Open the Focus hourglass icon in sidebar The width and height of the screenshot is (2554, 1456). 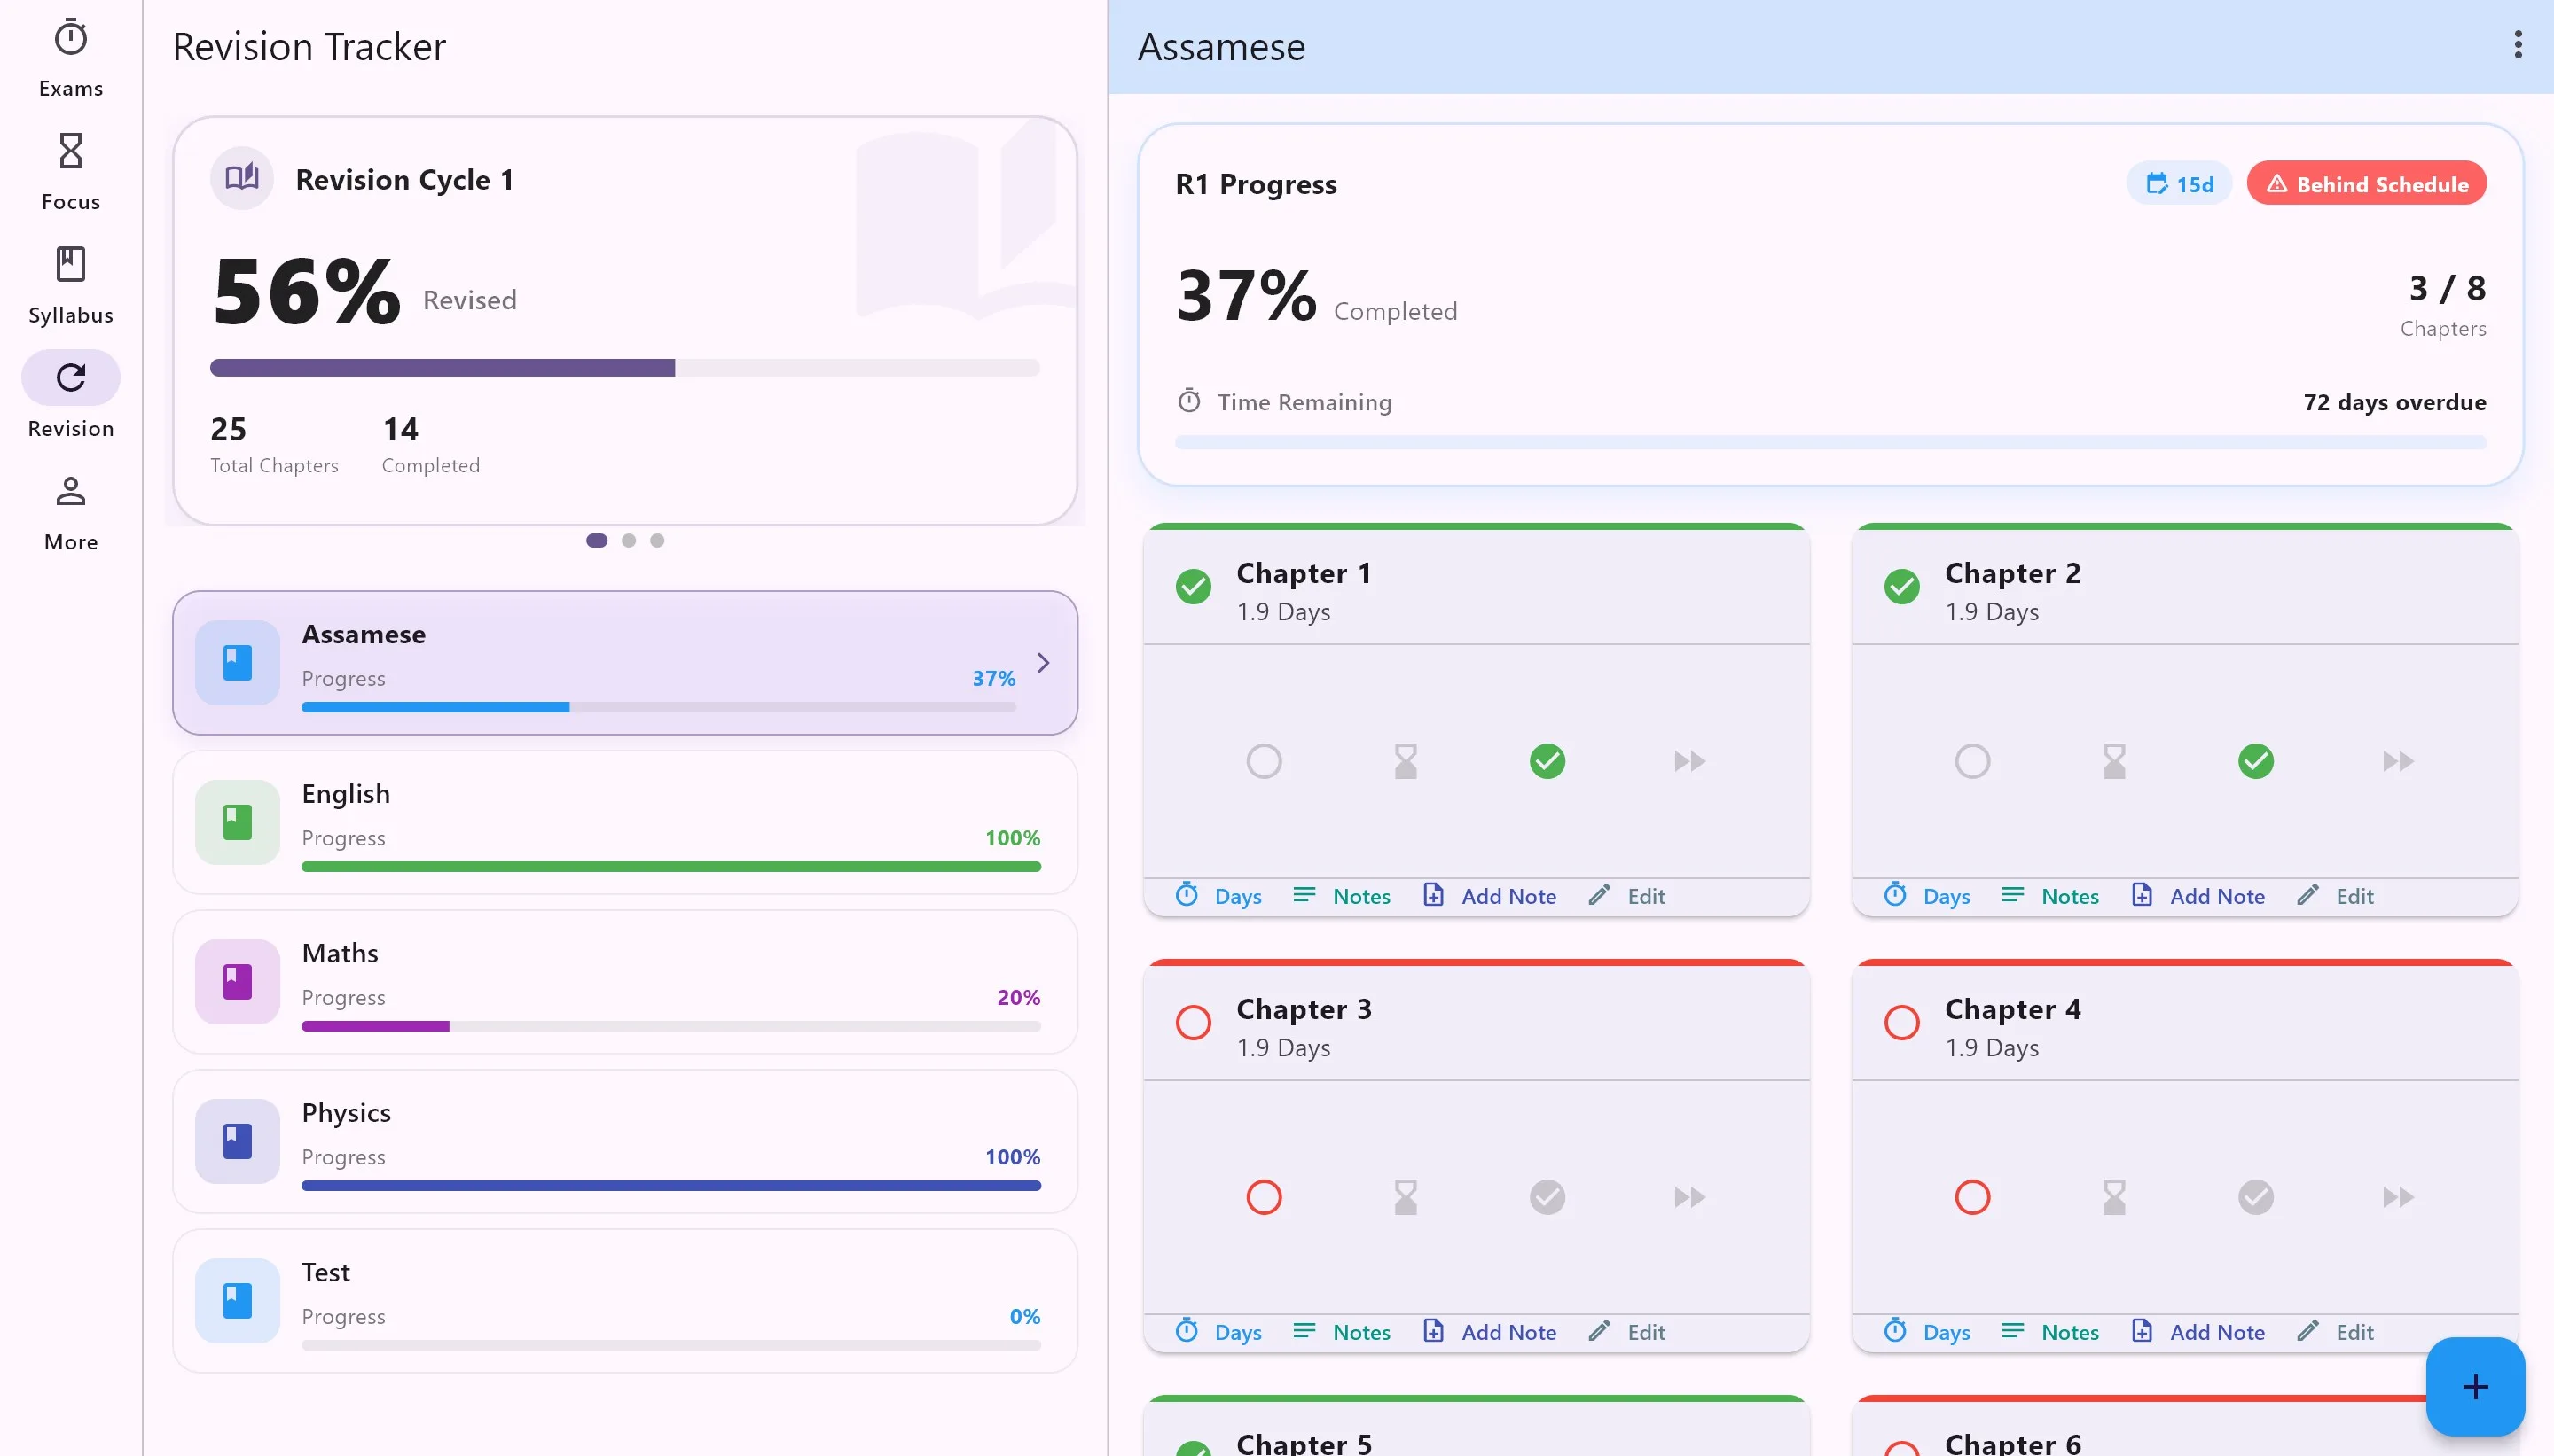point(70,151)
